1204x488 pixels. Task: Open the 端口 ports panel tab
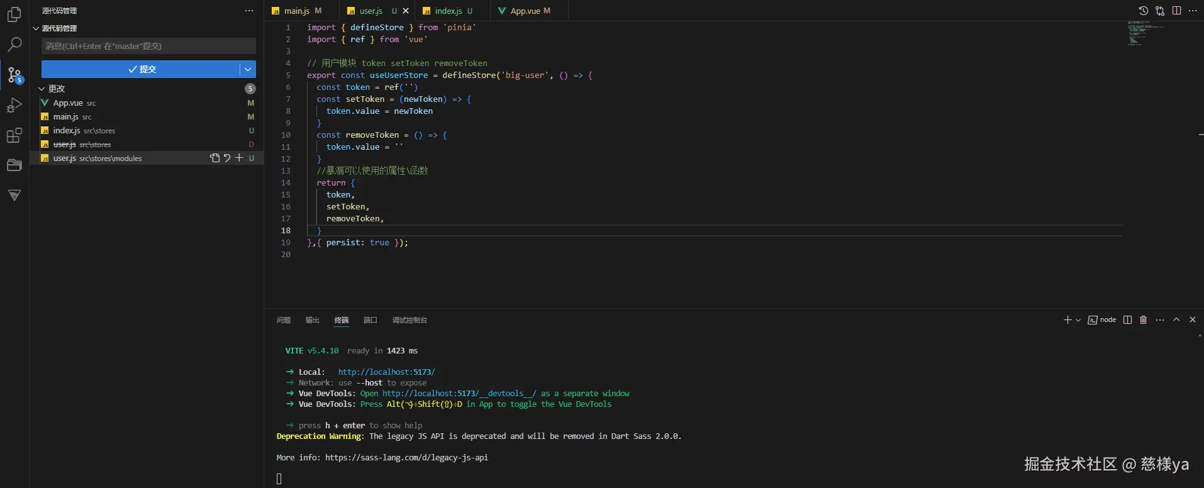[371, 320]
